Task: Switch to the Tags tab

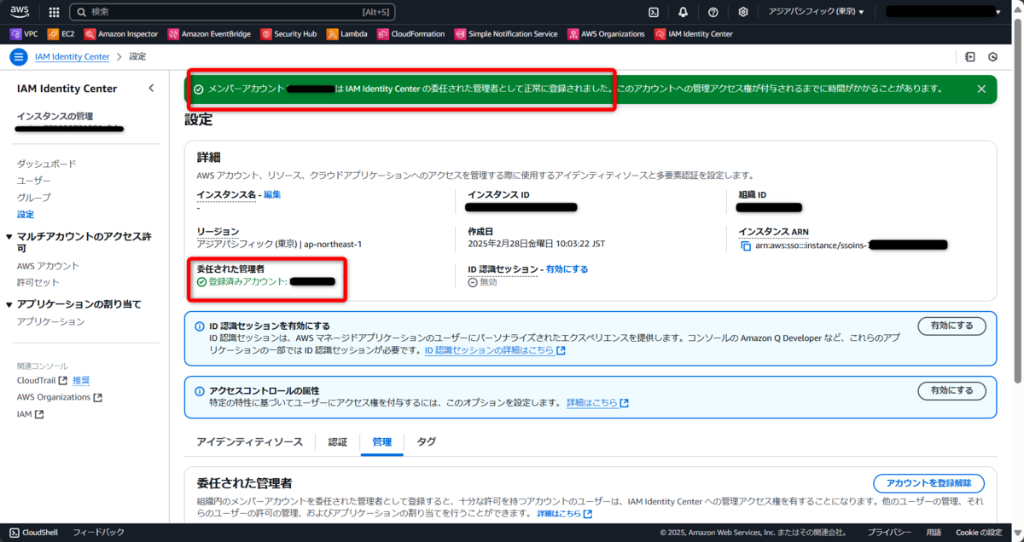Action: pyautogui.click(x=426, y=442)
